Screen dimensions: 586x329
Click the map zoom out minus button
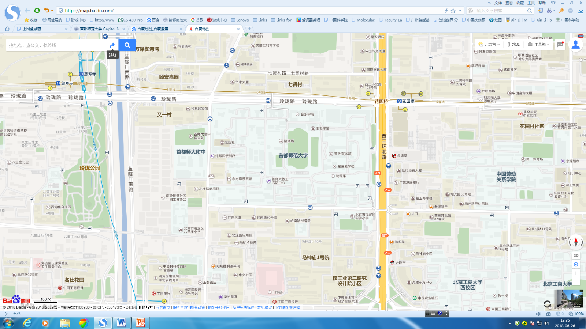[576, 281]
